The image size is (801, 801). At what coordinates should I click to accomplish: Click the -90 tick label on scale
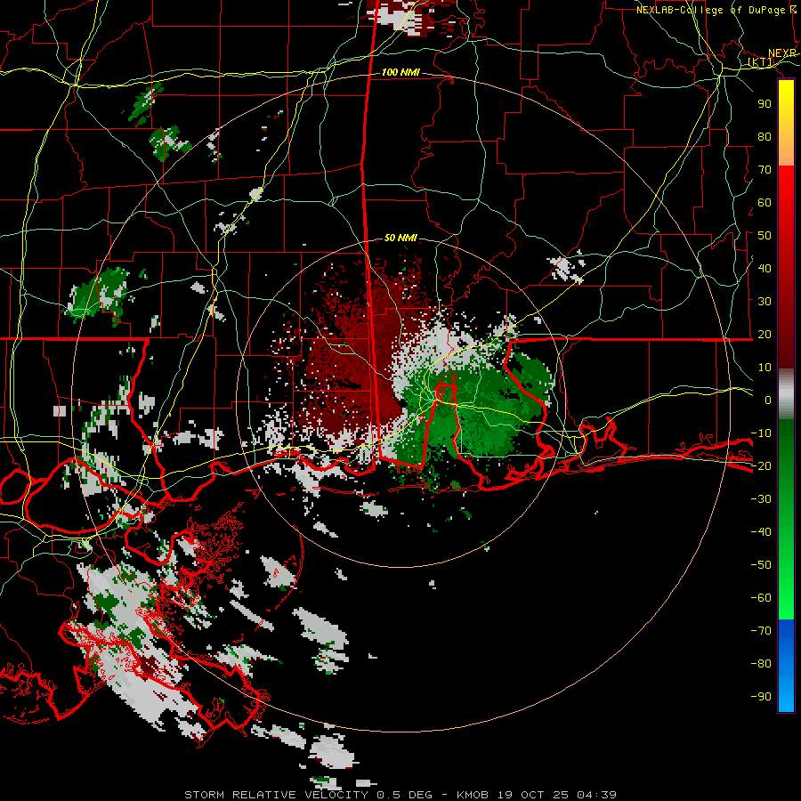coord(761,696)
